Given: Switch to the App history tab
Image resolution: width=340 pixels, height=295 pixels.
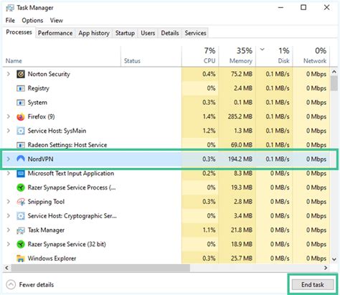Looking at the screenshot, I should click(94, 33).
